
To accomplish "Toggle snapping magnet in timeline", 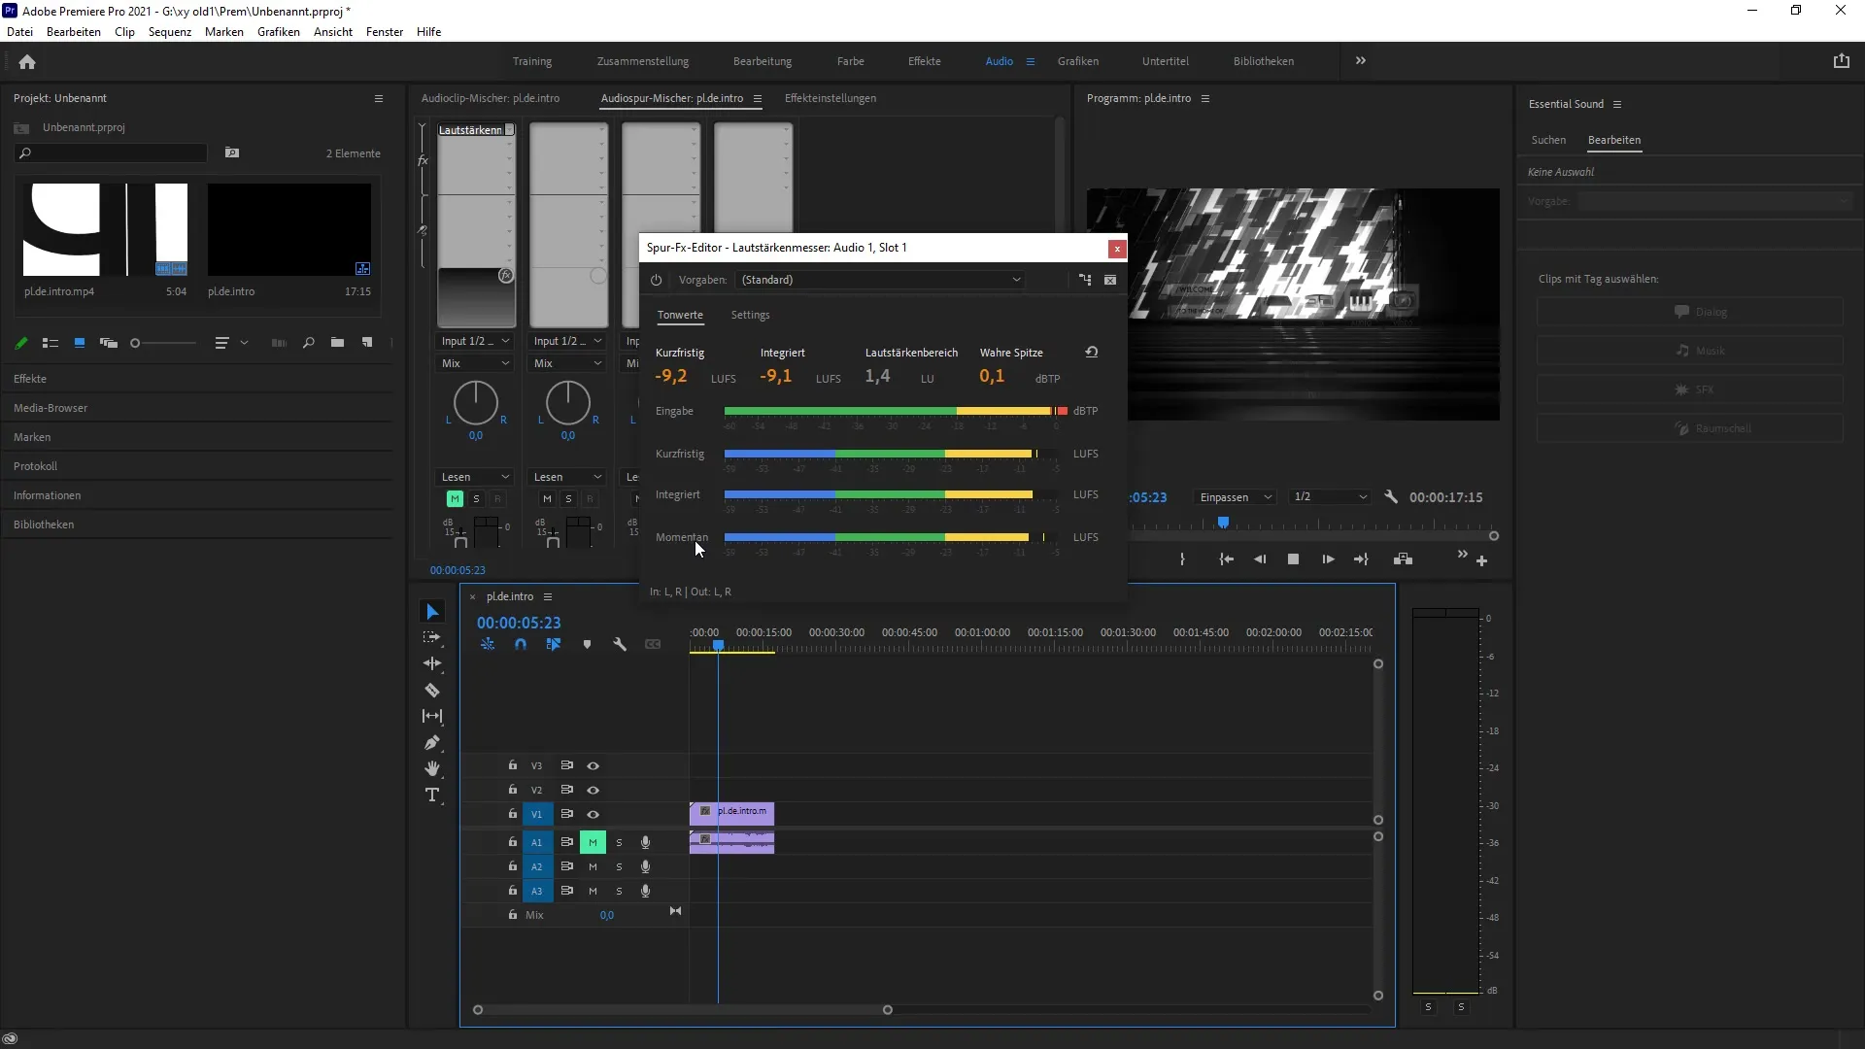I will 521,644.
